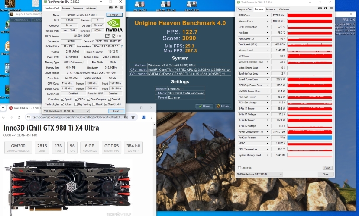
Task: Open GPU selector dropdown in Sensors window
Action: pos(260,174)
